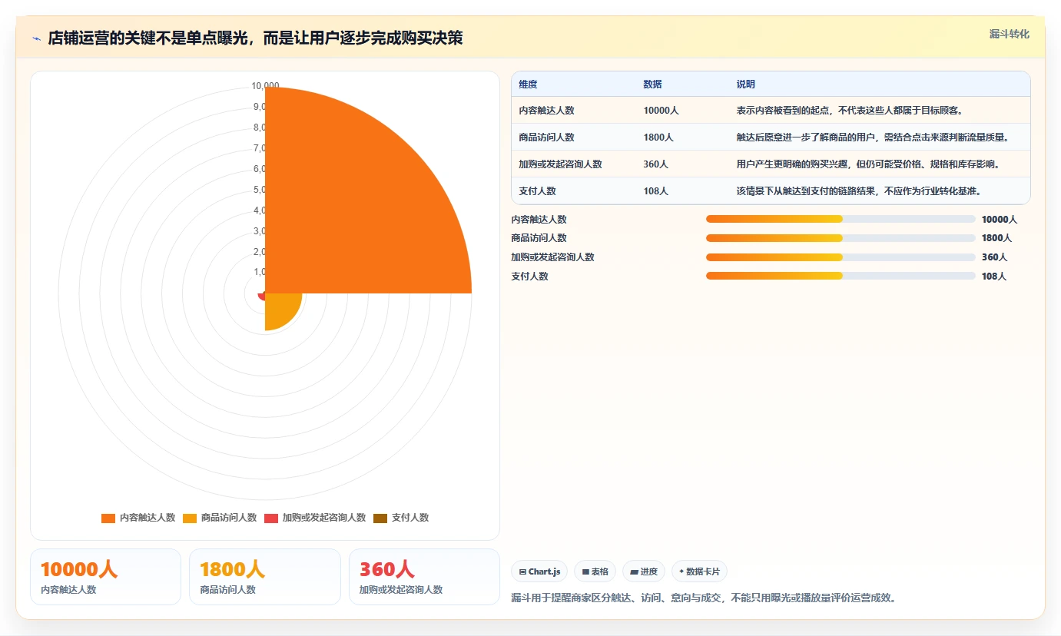Click the 1800人 table cell
1061x636 pixels.
[x=658, y=137]
